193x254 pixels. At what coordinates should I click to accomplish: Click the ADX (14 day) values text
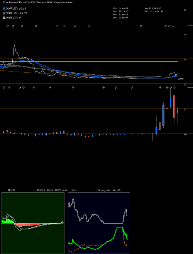pos(108,190)
